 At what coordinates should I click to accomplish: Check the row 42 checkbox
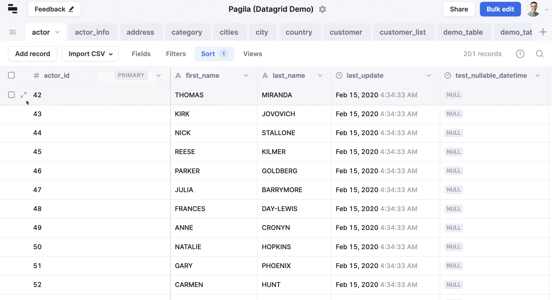click(11, 95)
